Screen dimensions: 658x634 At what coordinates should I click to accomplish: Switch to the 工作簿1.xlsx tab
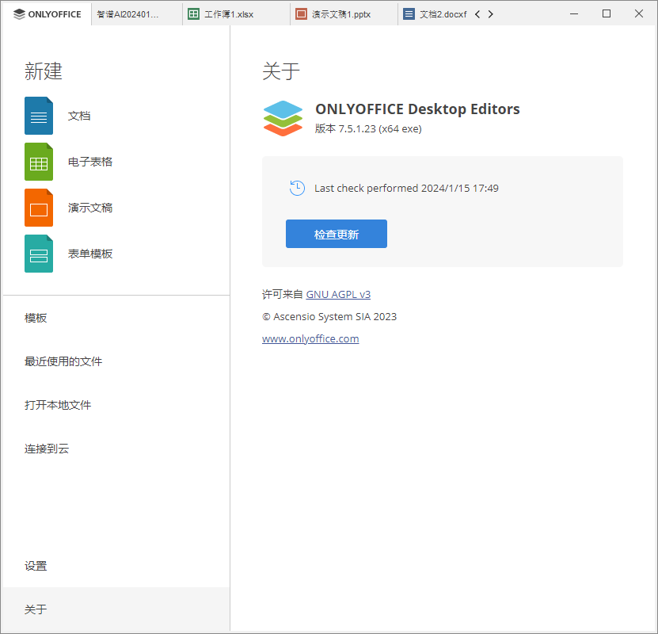[236, 14]
